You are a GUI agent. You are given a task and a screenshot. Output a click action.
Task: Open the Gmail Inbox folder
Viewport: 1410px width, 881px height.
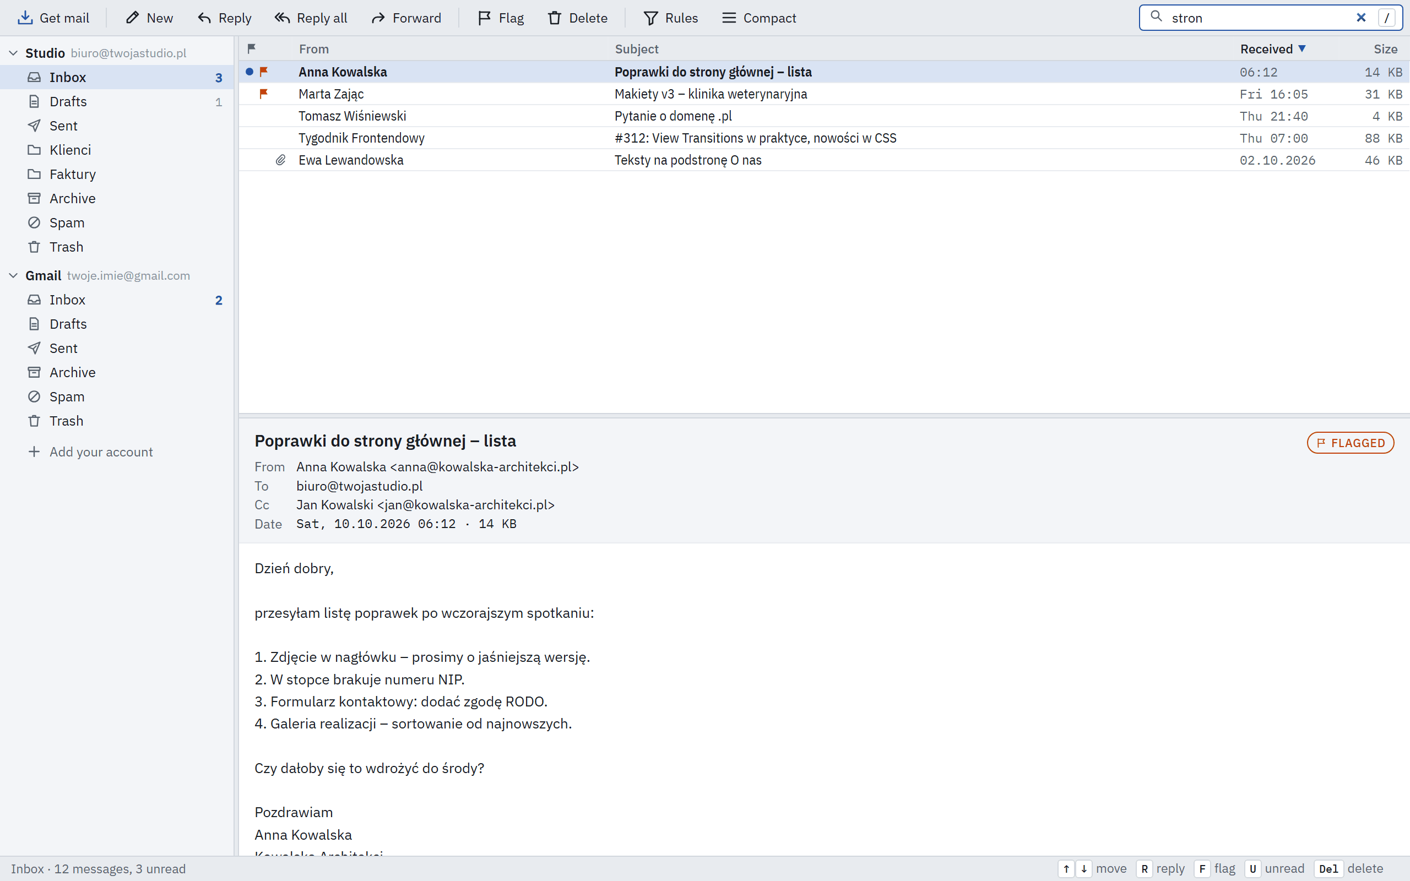[x=117, y=300]
